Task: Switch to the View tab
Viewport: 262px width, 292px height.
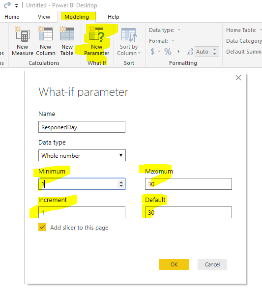Action: point(44,17)
